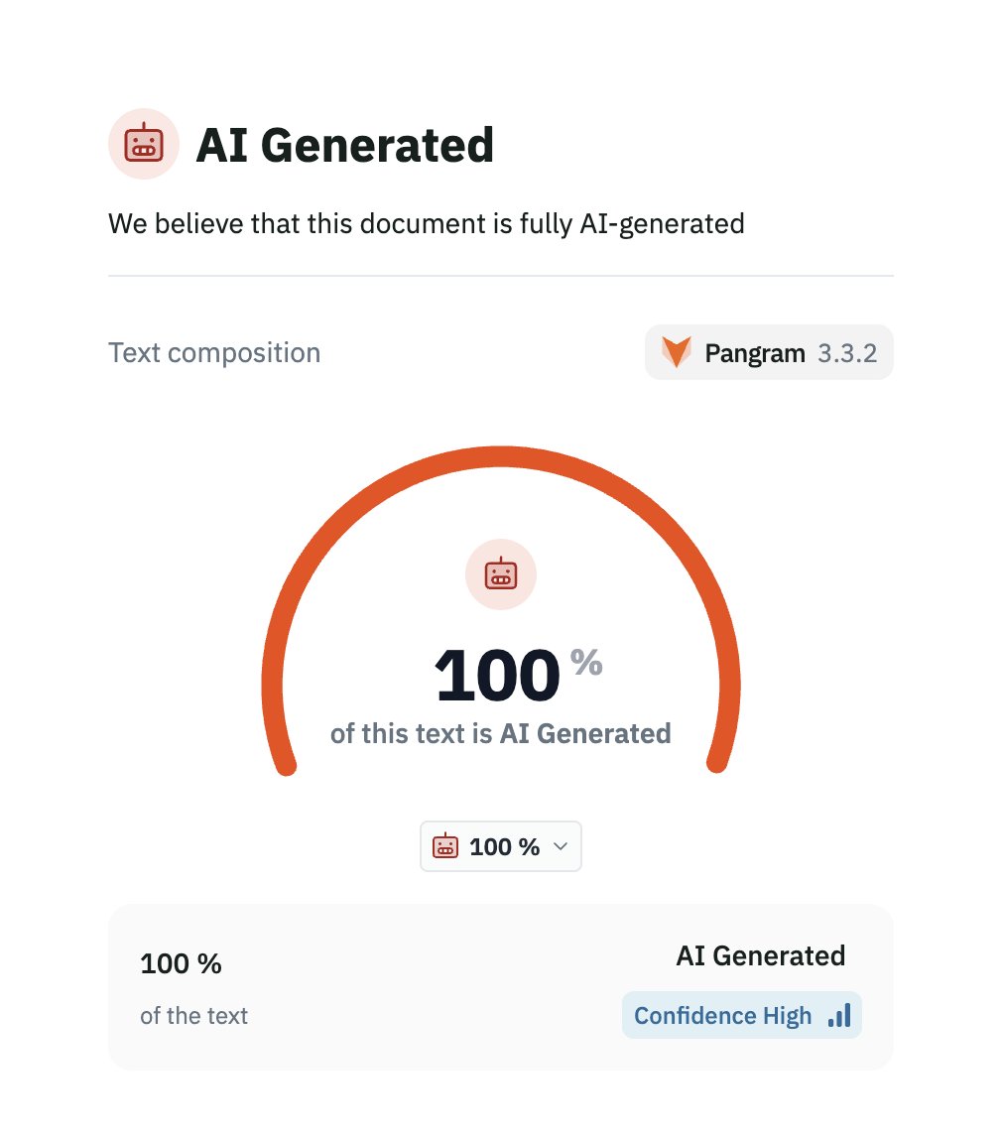Click the small robot icon in the 100 % dropdown
Image resolution: width=1002 pixels, height=1137 pixels.
click(x=445, y=846)
